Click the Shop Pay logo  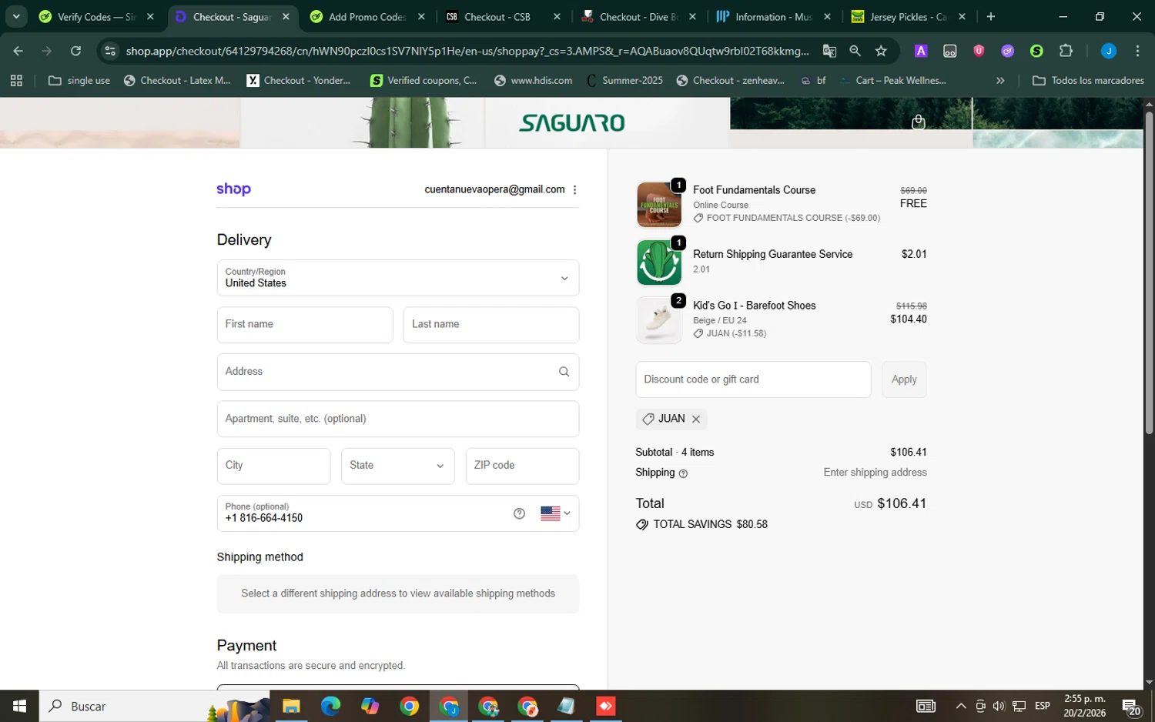coord(233,189)
